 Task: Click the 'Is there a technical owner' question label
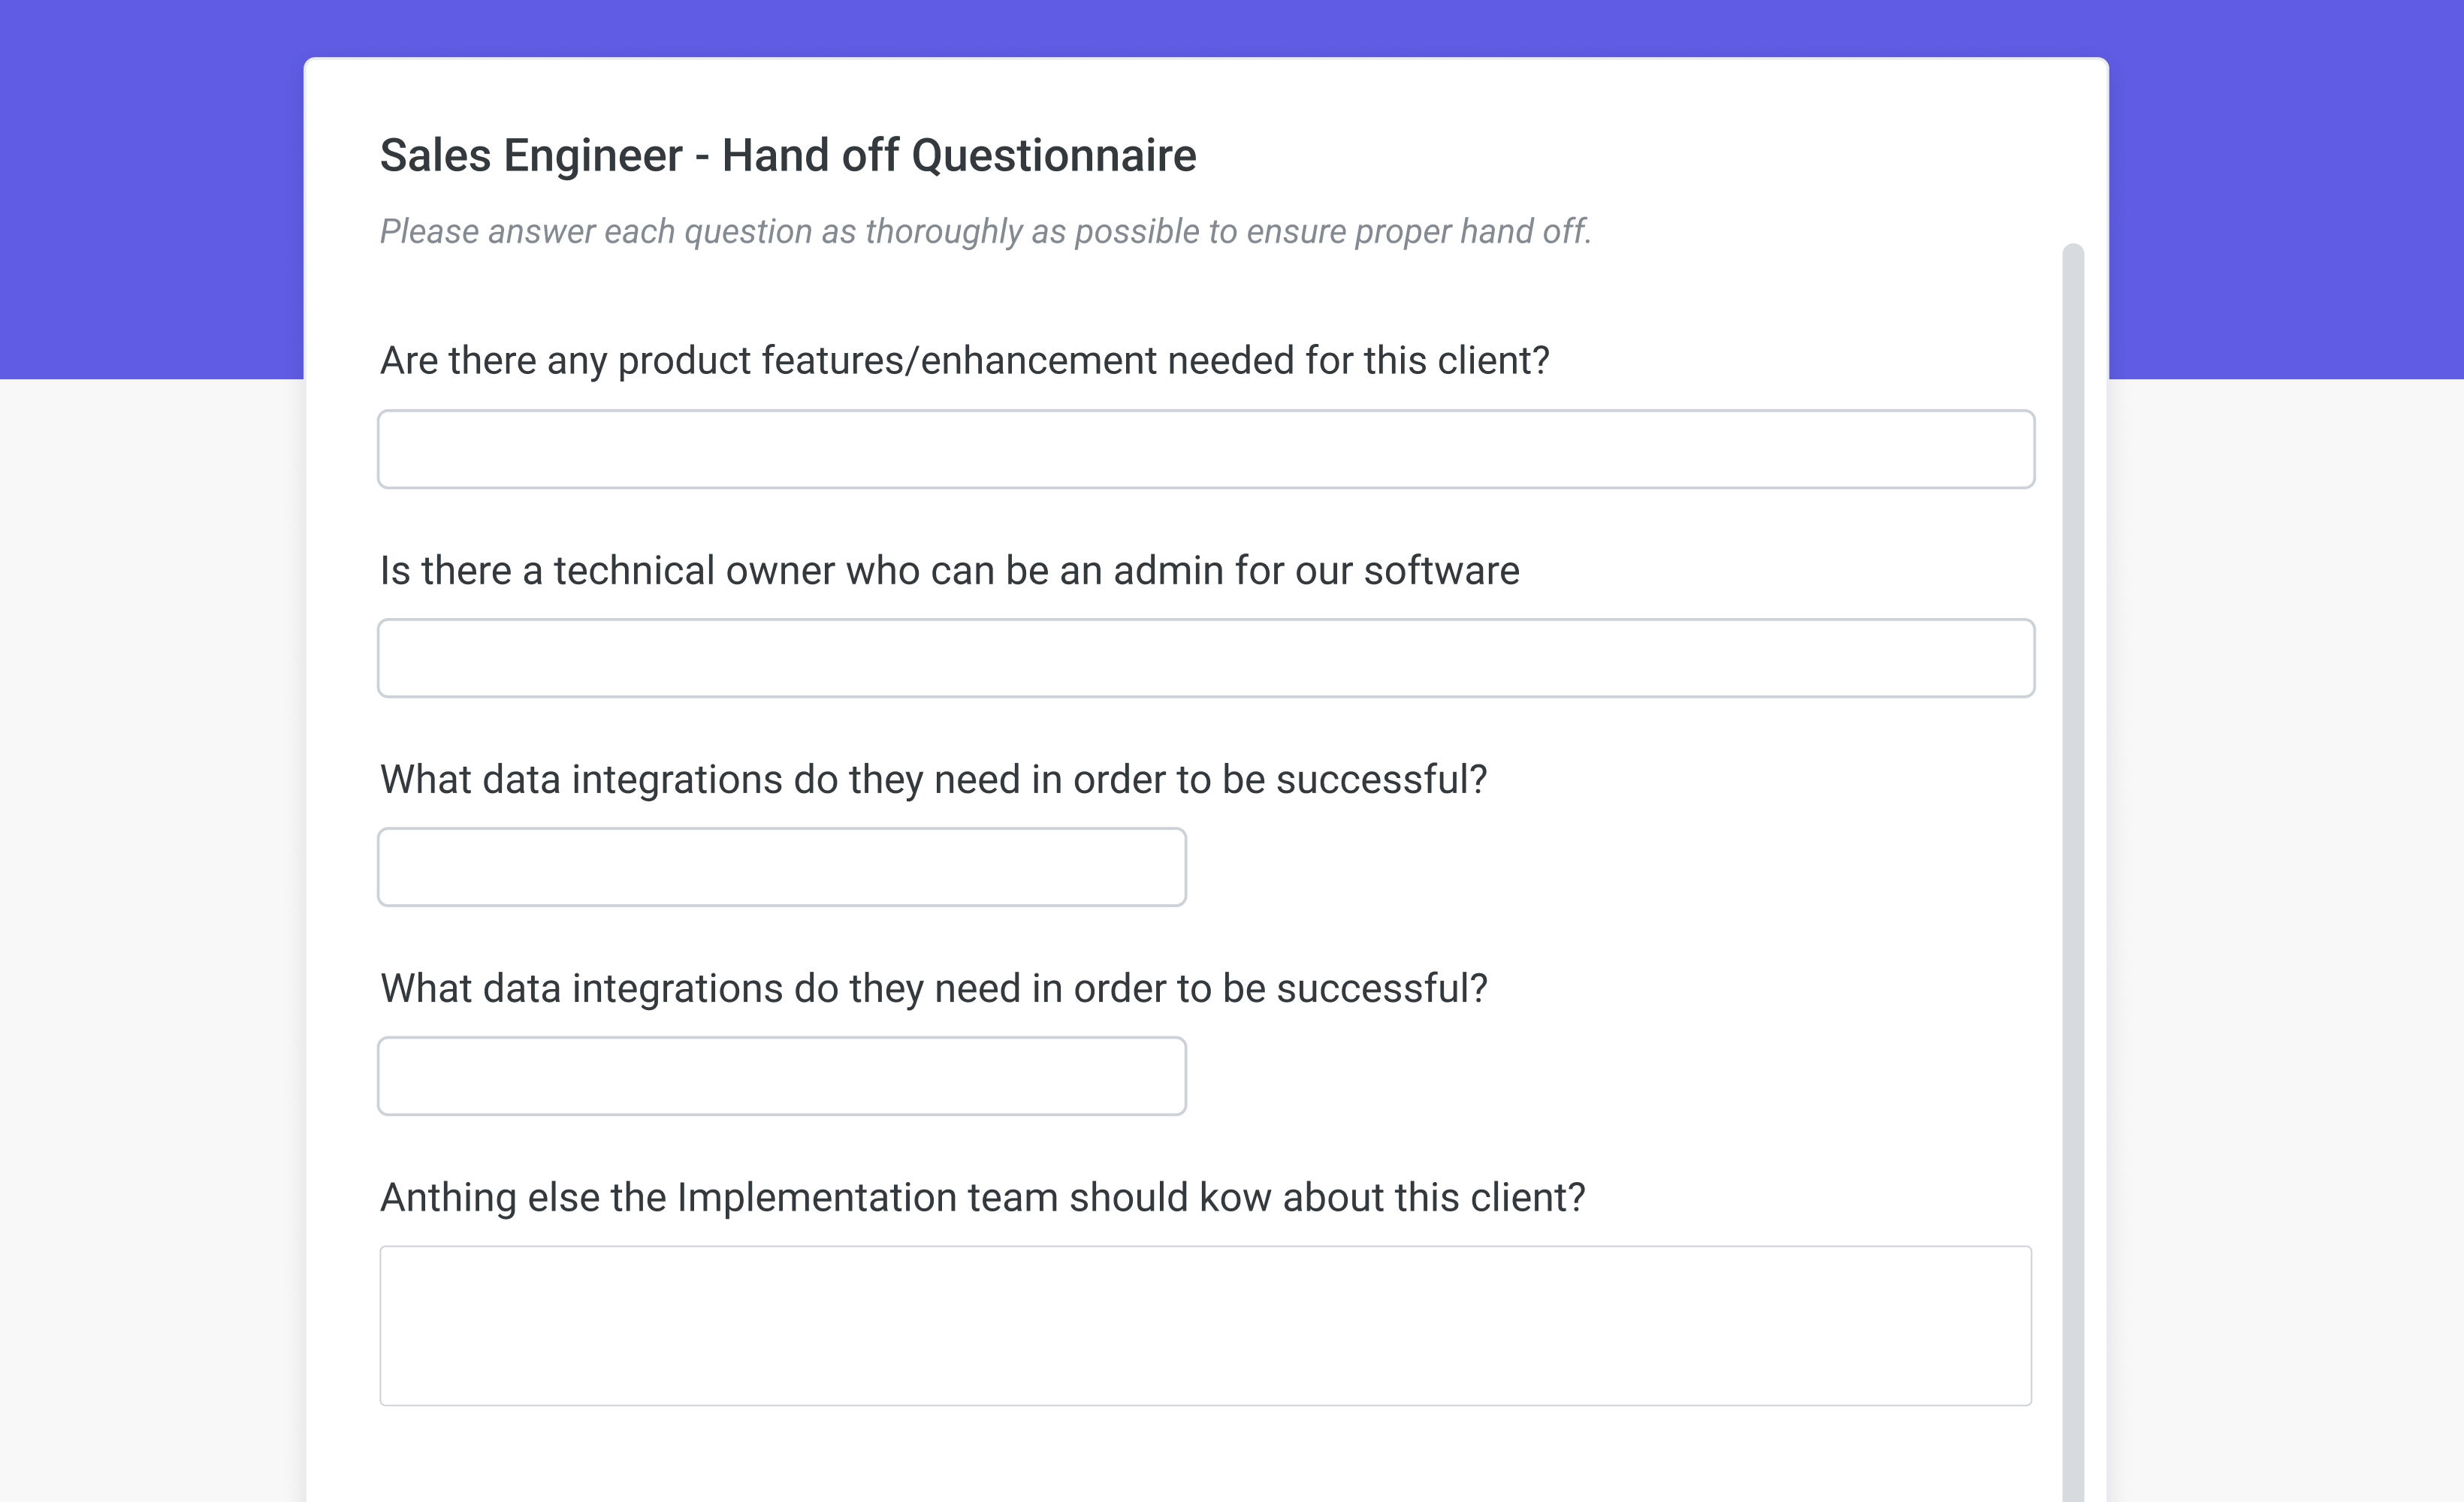coord(950,570)
